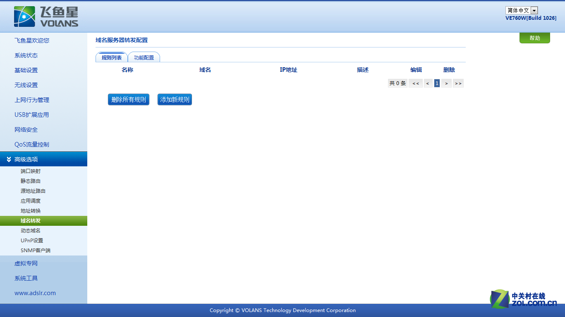
Task: Select UPnP设置 submenu item
Action: (32, 240)
